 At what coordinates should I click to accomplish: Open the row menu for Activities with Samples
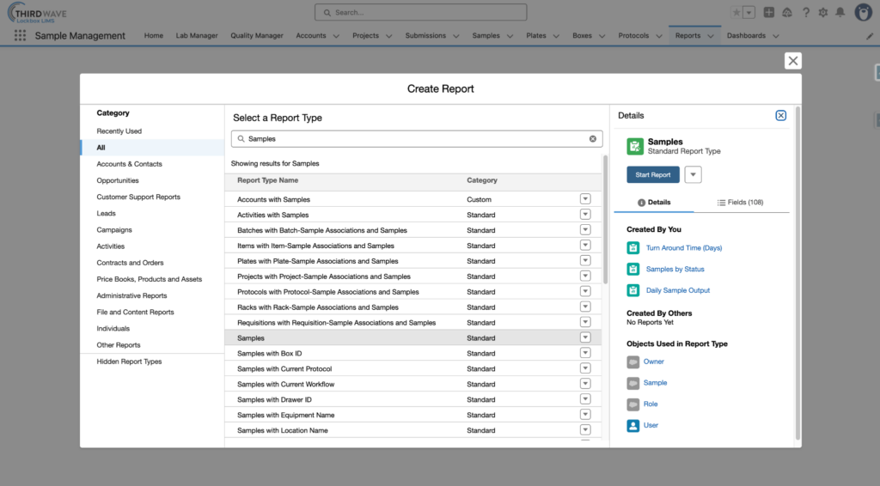point(585,214)
